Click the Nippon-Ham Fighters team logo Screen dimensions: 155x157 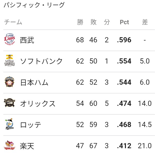click(10, 82)
